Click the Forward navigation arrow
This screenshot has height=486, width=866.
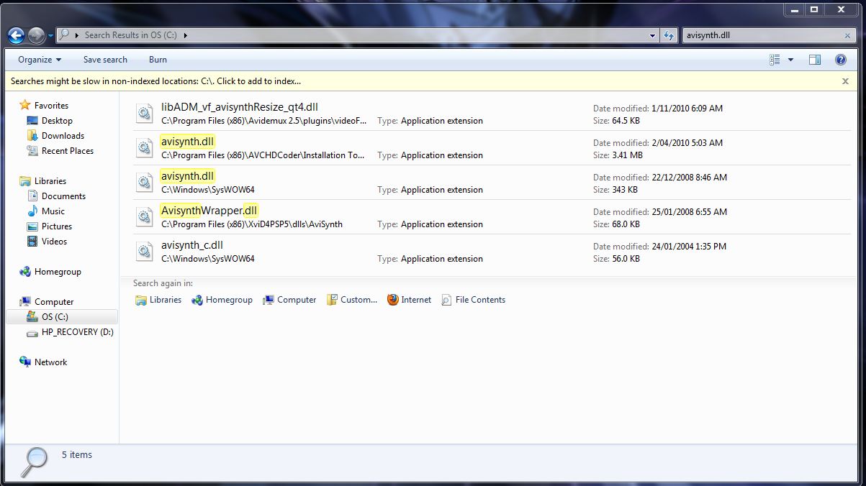36,35
